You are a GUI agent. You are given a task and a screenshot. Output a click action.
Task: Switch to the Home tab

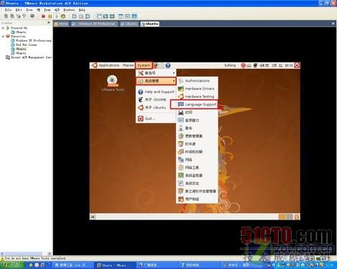pos(61,24)
